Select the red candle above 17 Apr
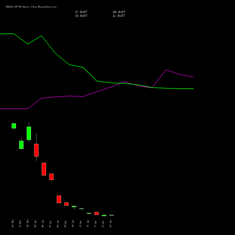The width and height of the screenshot is (235, 235). click(x=96, y=213)
